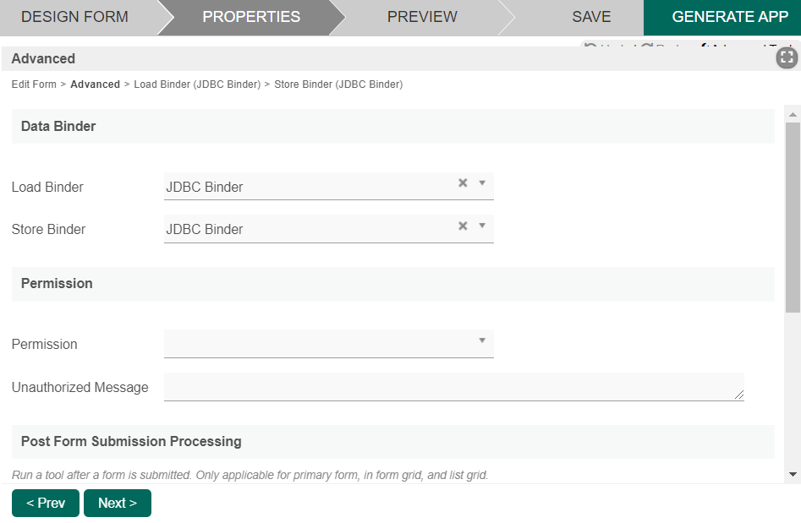Click the Prev button

(x=46, y=503)
